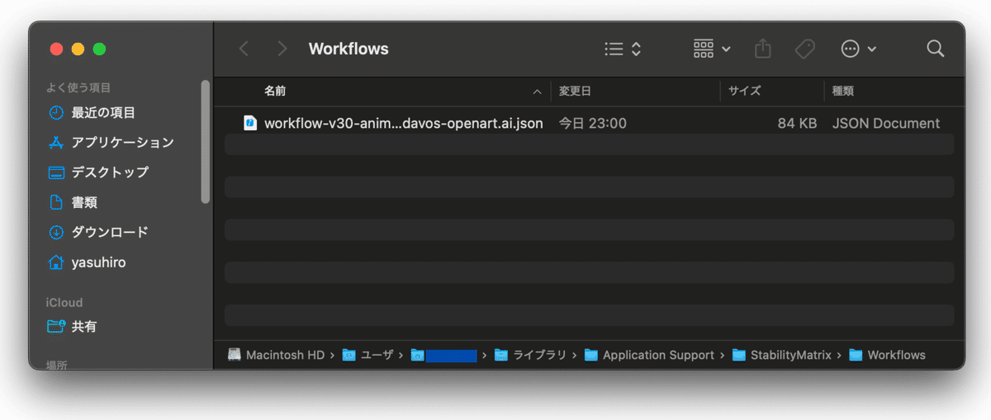The image size is (991, 420).
Task: Open 共有 under iCloud
Action: pos(84,326)
